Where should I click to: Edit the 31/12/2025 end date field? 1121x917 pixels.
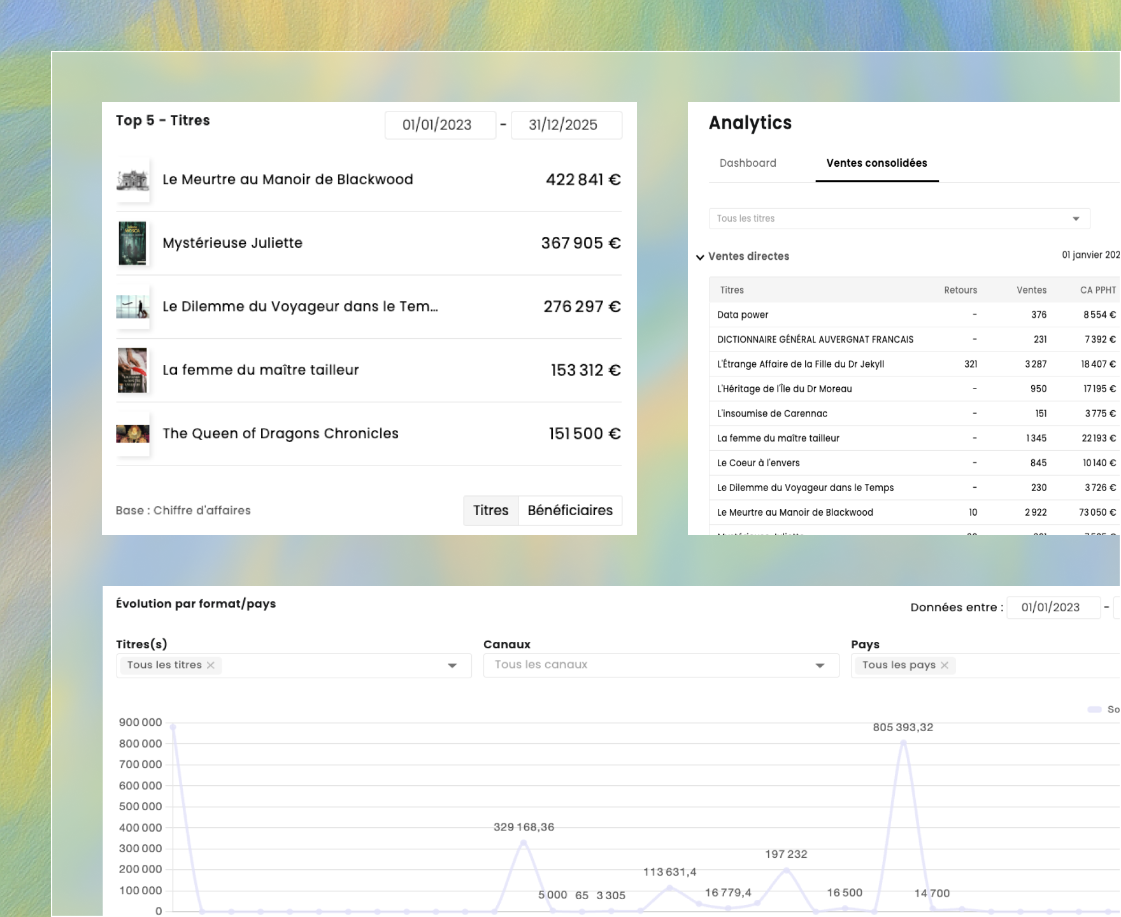[x=566, y=125]
